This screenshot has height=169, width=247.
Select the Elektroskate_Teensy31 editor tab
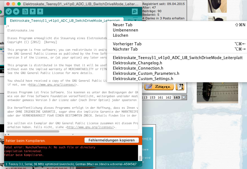tap(65, 21)
